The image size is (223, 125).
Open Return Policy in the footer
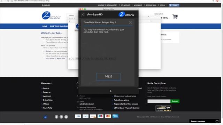click(47, 108)
